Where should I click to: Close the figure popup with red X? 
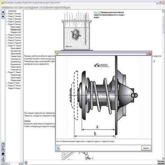[x=150, y=53]
